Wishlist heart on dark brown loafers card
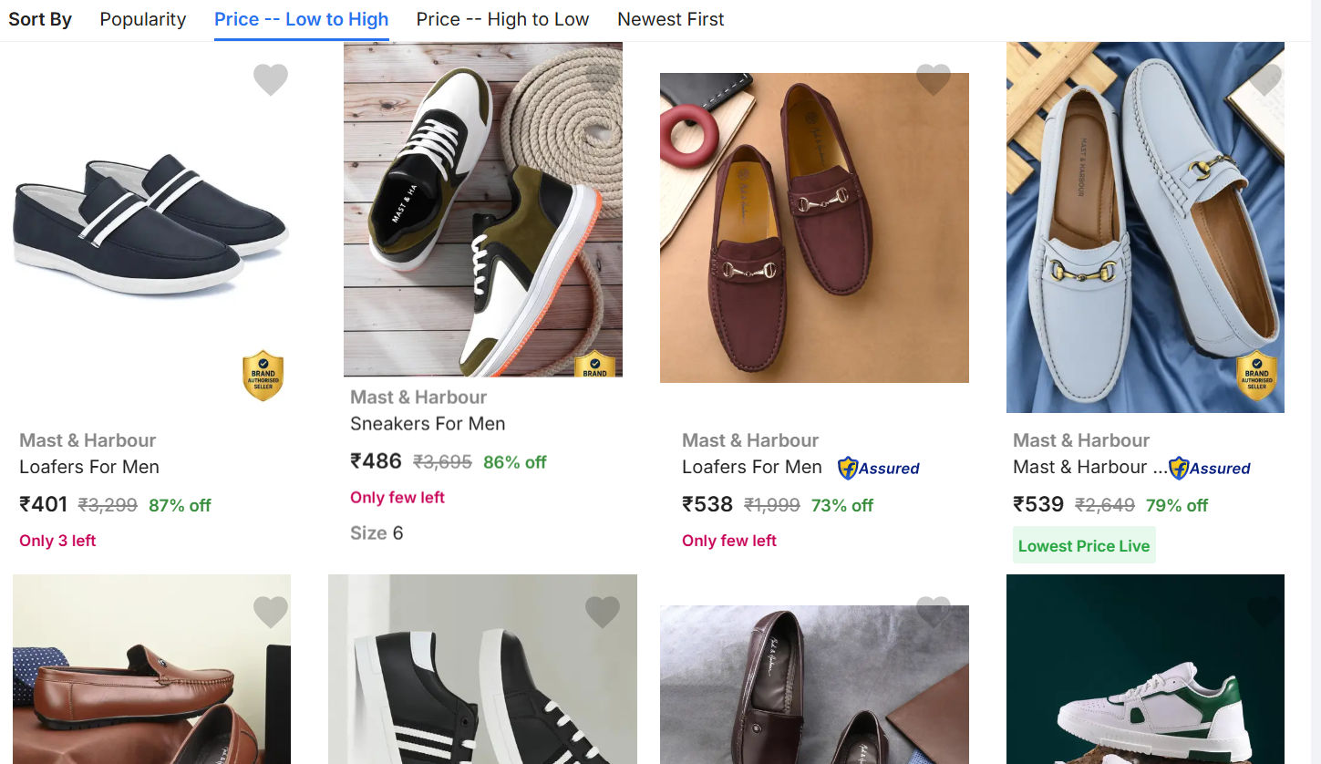1321x764 pixels. click(x=934, y=612)
